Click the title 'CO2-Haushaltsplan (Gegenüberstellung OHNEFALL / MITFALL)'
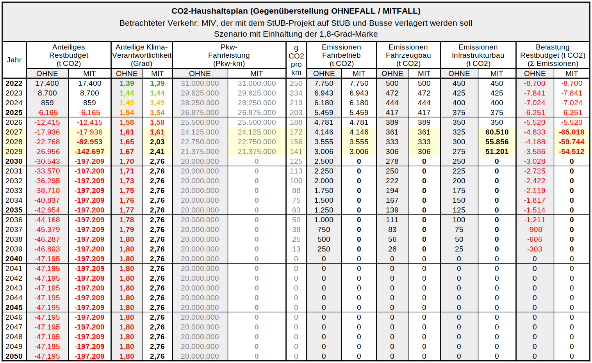The width and height of the screenshot is (592, 363). tap(296, 11)
